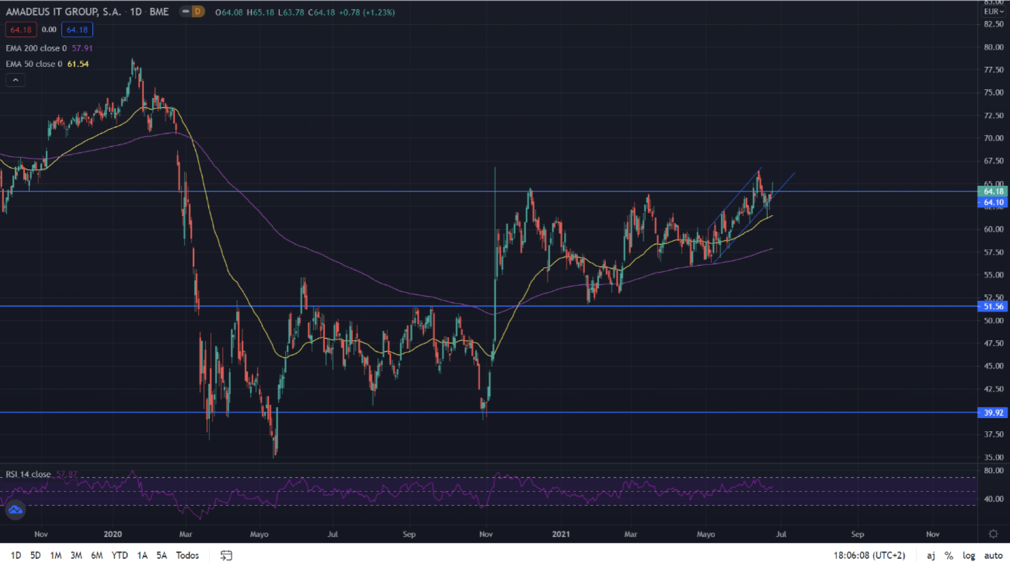Toggle auto scale mode

(993, 555)
